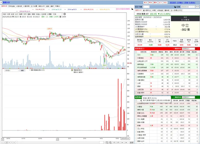Open the dropdown arrow after the 3年 button
Screen dimensions: 200x144
click(129, 142)
